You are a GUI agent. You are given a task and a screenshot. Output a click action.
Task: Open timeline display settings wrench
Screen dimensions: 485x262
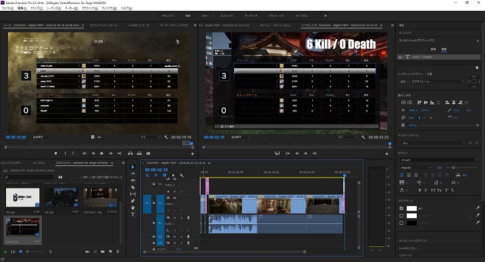[182, 176]
